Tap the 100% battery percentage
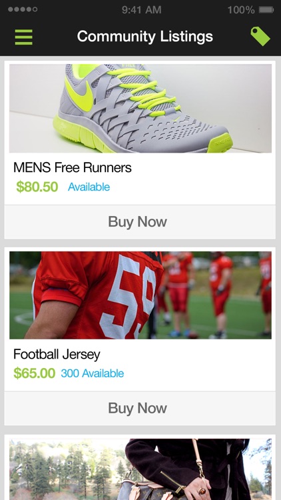The image size is (281, 500). click(241, 10)
